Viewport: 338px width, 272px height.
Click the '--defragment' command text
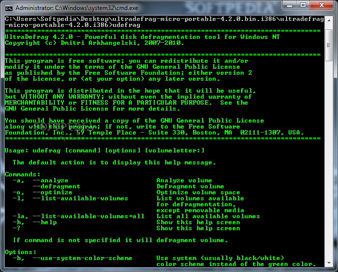[x=56, y=186]
